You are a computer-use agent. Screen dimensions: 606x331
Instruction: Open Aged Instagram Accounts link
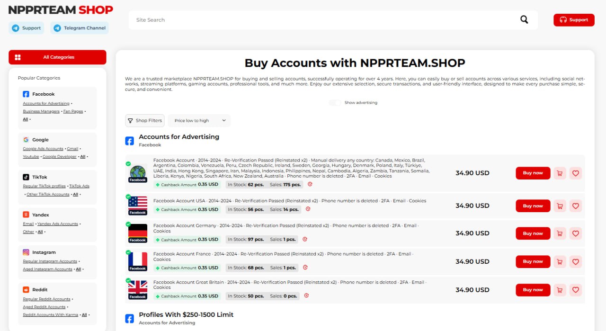pos(47,269)
